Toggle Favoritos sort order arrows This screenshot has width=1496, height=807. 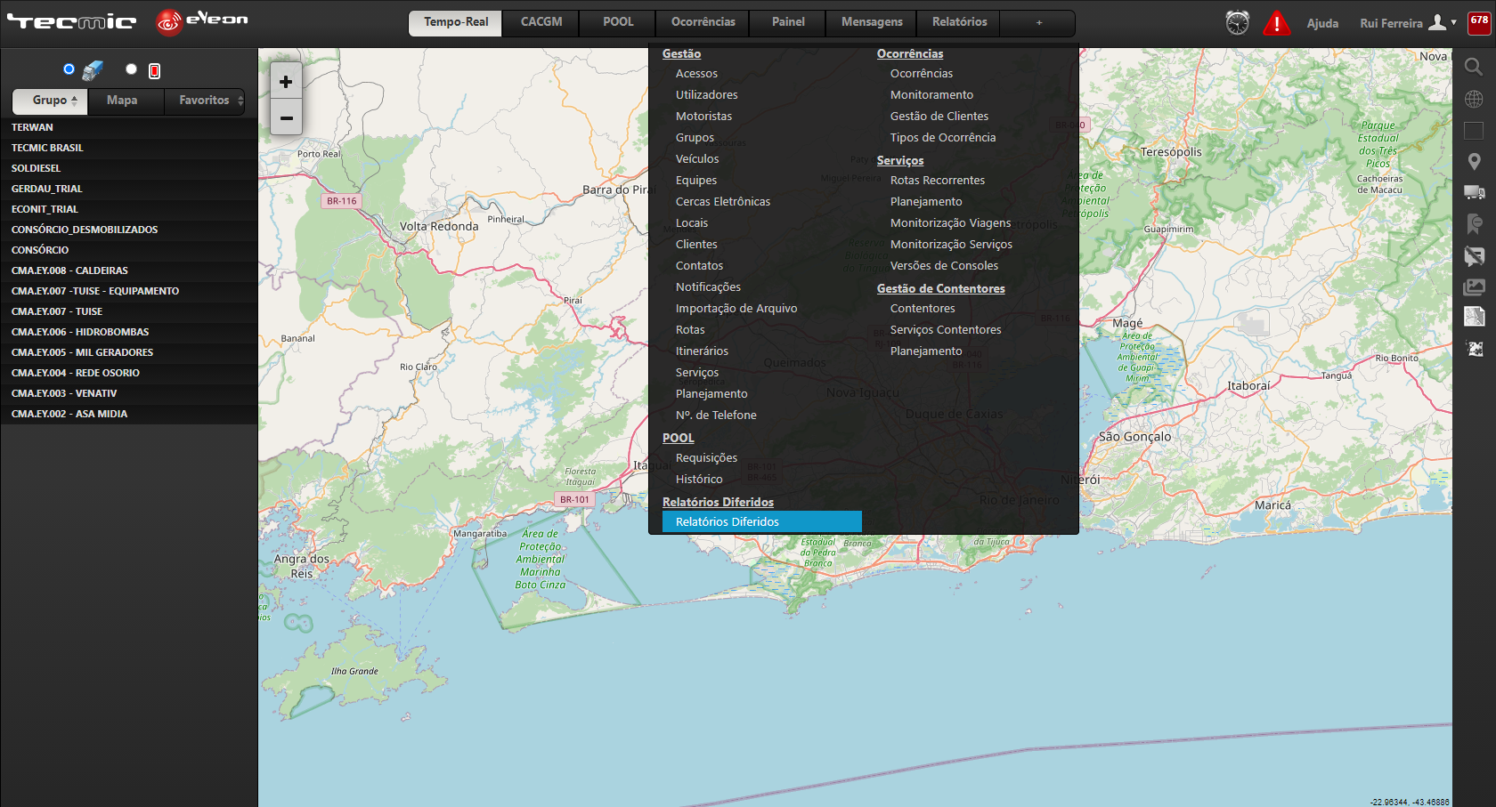tap(240, 101)
